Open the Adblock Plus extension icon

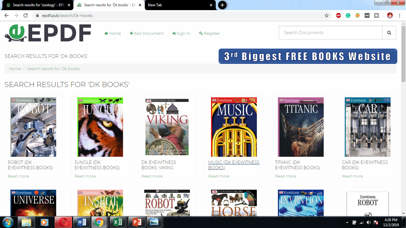pyautogui.click(x=339, y=15)
